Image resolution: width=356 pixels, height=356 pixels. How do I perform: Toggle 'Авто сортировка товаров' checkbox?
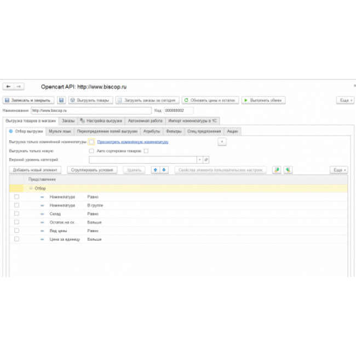pyautogui.click(x=146, y=151)
